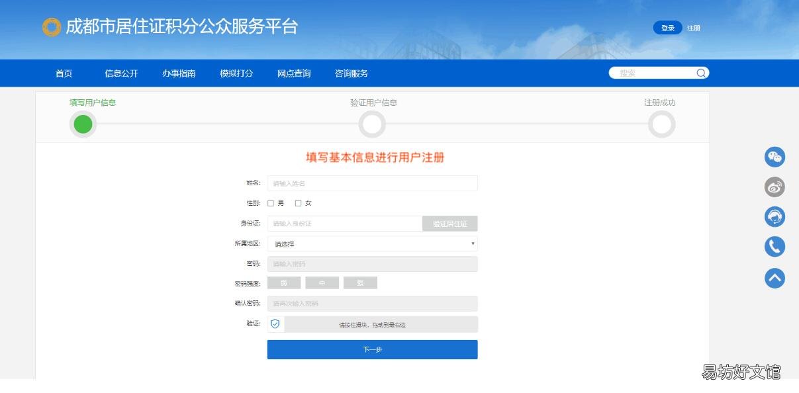Viewport: 799px width, 393px height.
Task: Check the 男 gender checkbox
Action: (x=271, y=203)
